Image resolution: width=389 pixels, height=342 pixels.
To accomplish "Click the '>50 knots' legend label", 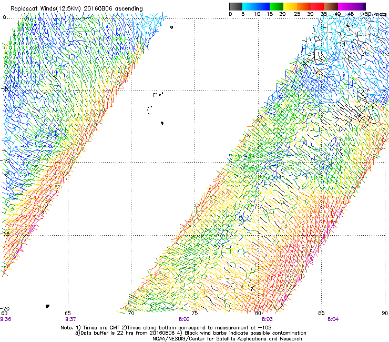I will pos(374,14).
